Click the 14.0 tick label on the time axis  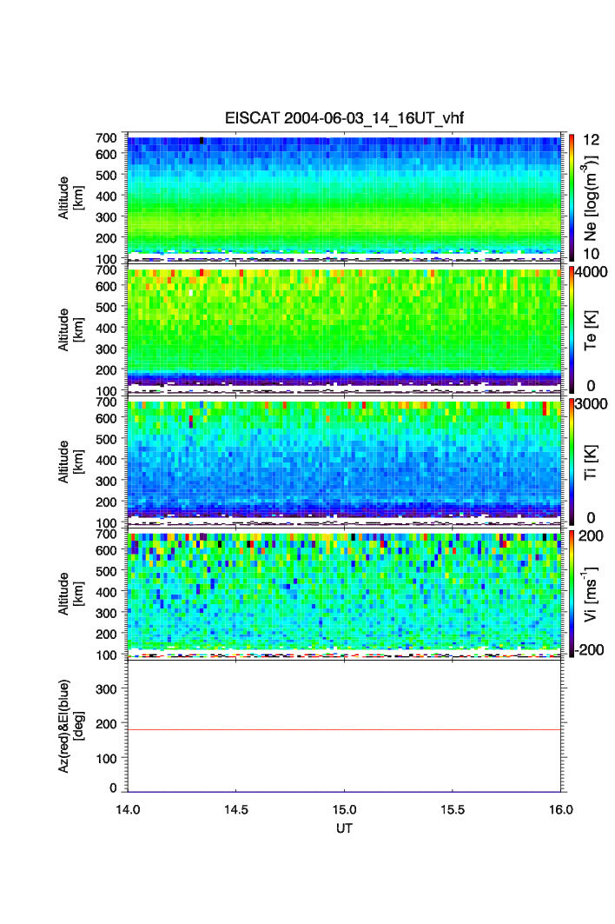click(128, 809)
